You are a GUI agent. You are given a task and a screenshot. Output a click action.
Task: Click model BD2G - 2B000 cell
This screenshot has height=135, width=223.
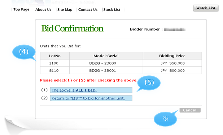(106, 63)
